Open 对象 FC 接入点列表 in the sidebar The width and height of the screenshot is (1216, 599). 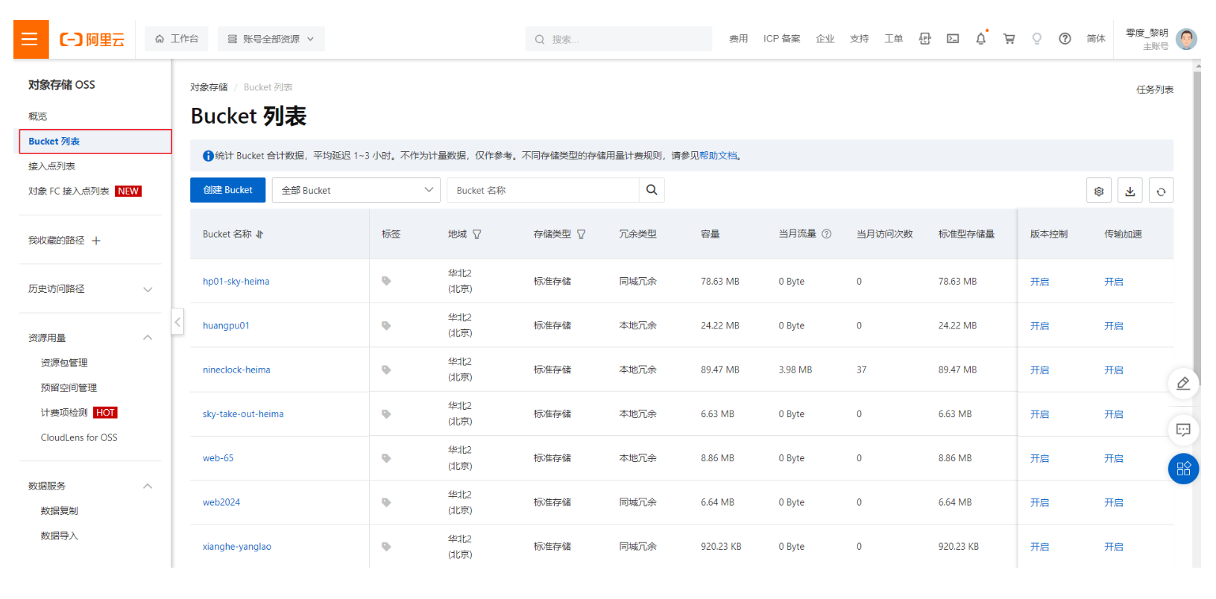pyautogui.click(x=69, y=191)
